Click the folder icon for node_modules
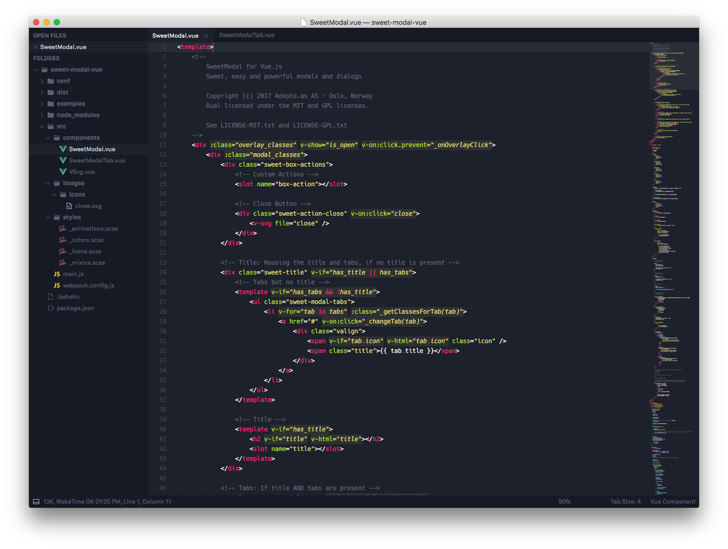The height and width of the screenshot is (549, 728). tap(51, 115)
